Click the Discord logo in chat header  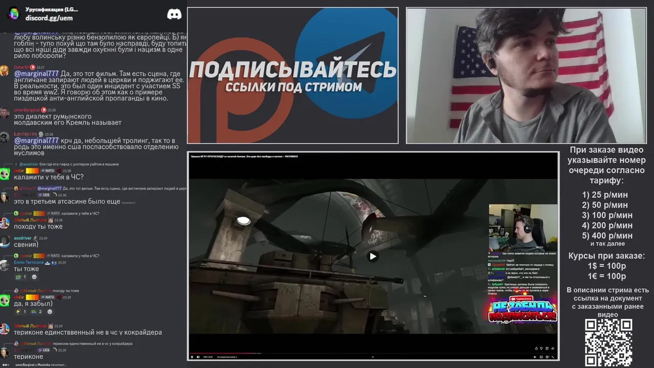[174, 14]
